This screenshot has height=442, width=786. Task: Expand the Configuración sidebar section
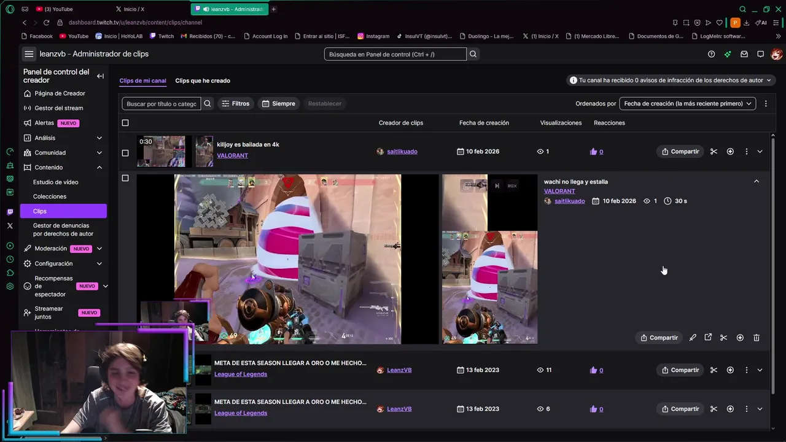point(99,263)
